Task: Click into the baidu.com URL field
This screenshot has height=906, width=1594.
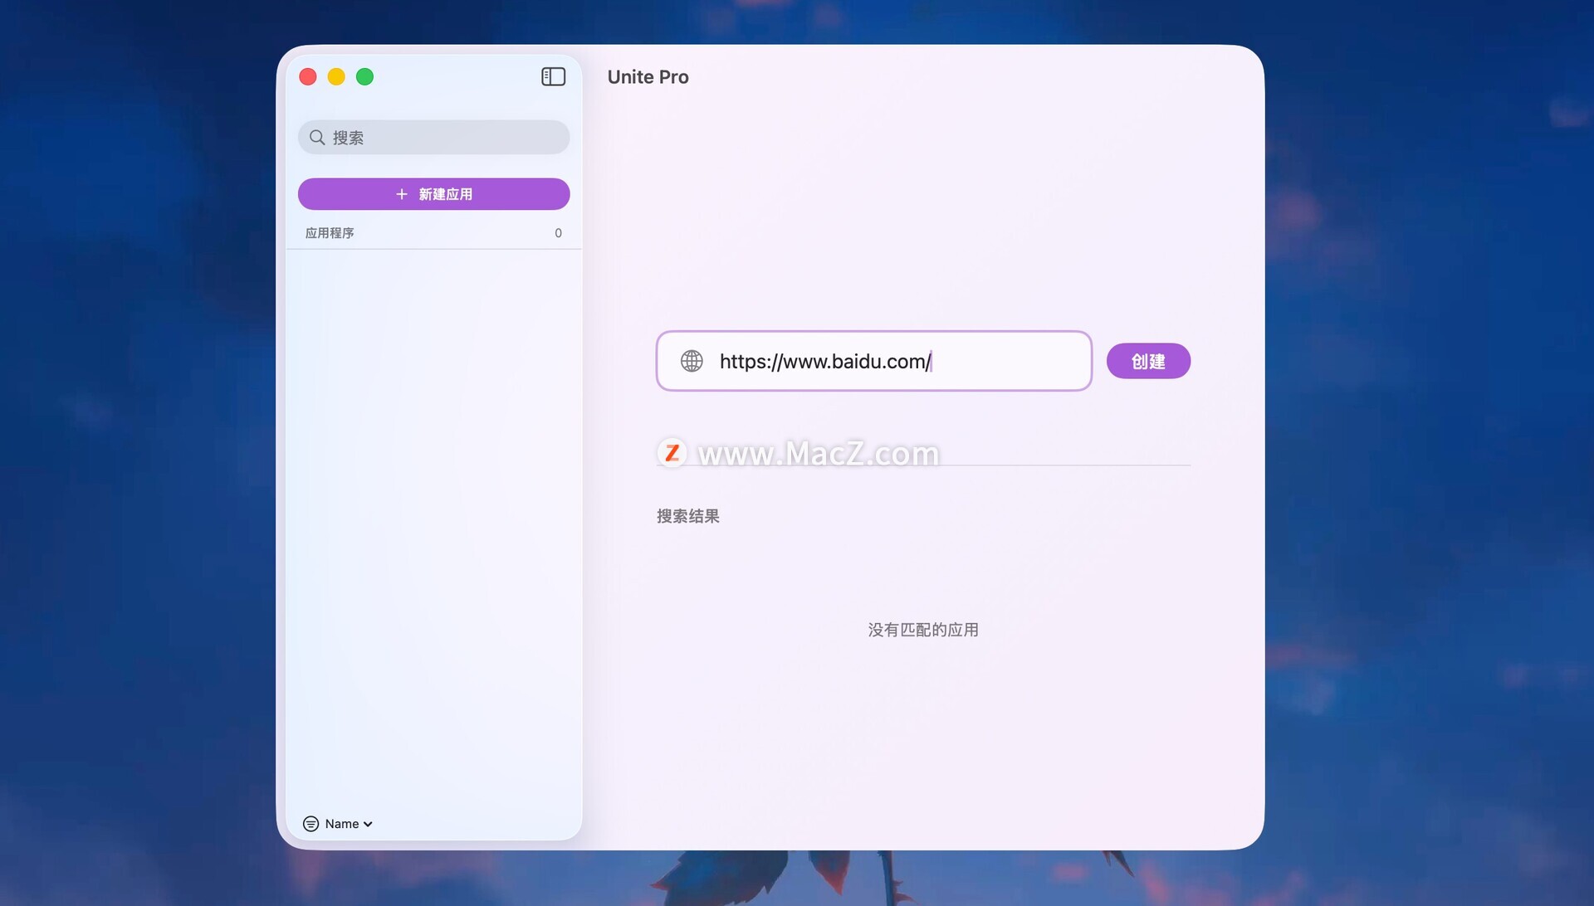Action: [873, 361]
